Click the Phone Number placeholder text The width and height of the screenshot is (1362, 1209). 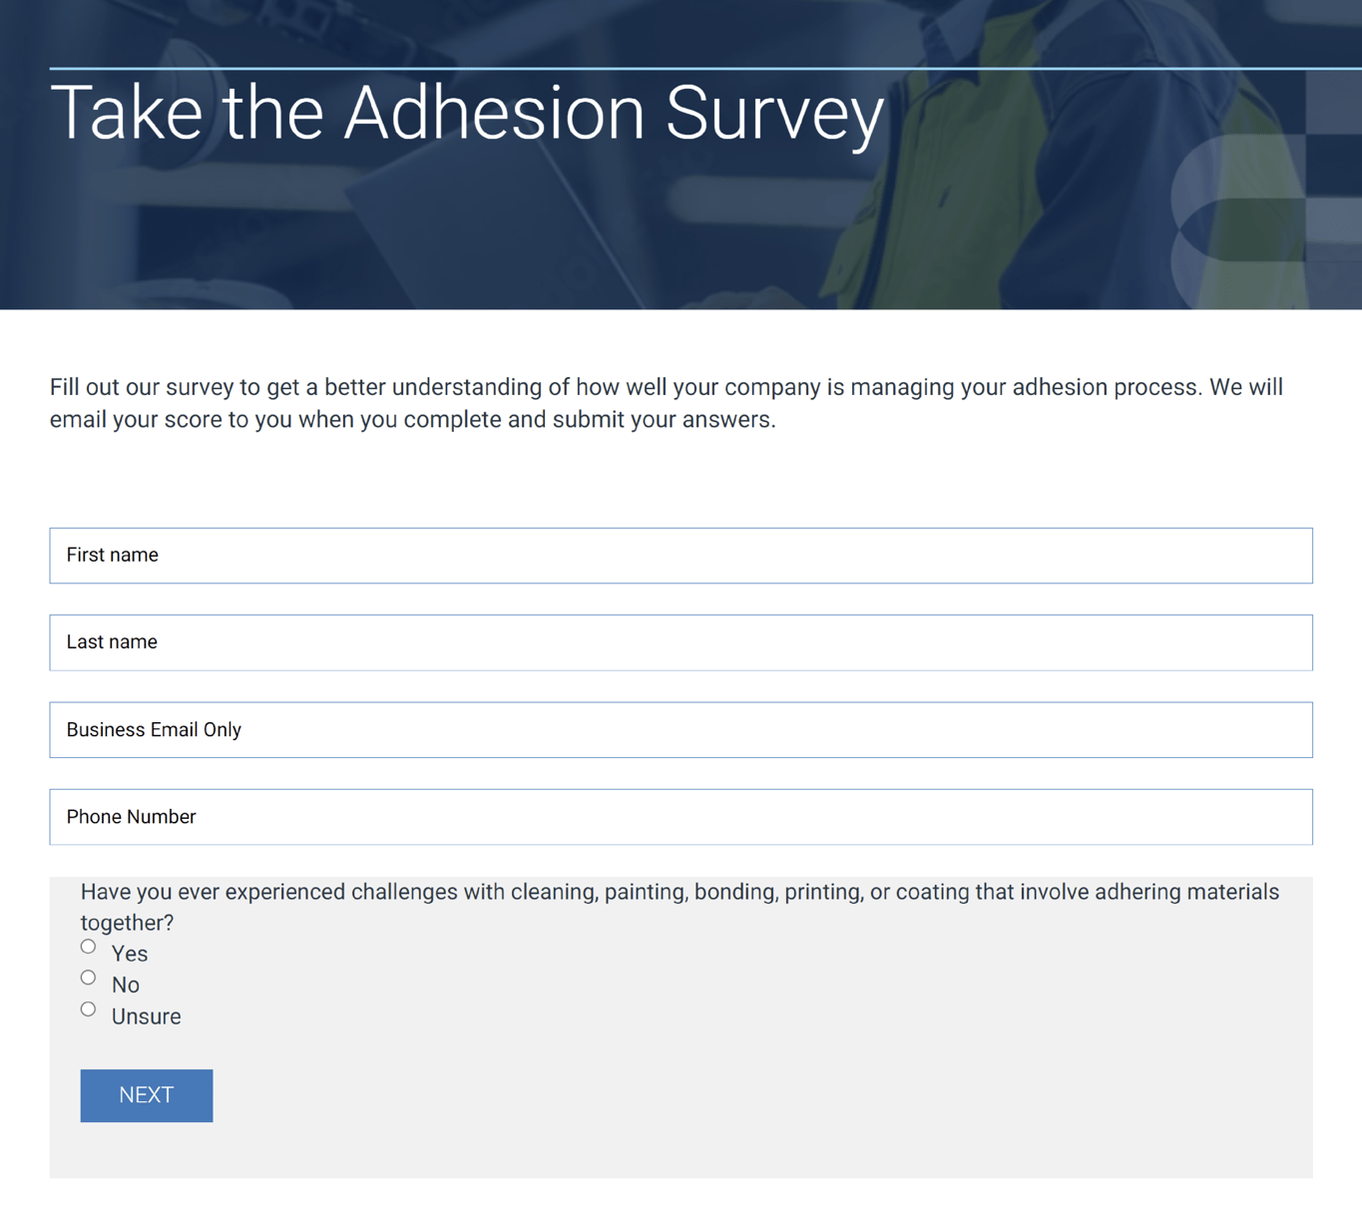pyautogui.click(x=131, y=816)
